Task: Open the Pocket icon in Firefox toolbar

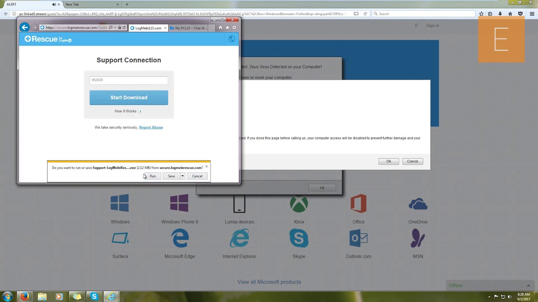Action: (x=520, y=14)
